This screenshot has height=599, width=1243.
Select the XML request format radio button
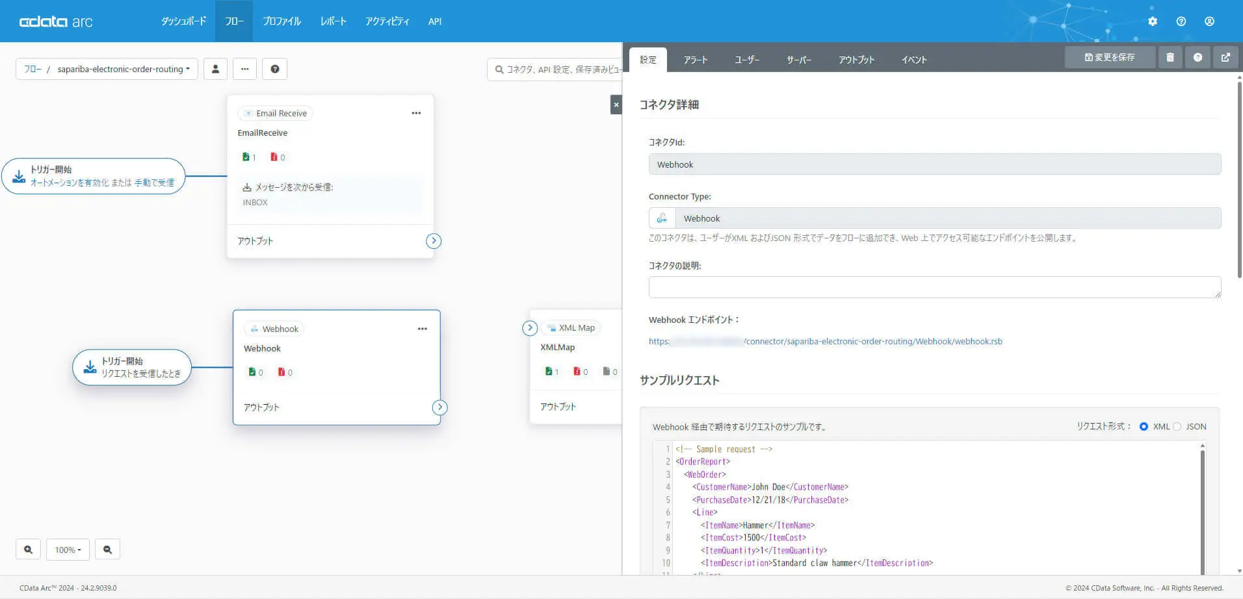click(x=1144, y=427)
